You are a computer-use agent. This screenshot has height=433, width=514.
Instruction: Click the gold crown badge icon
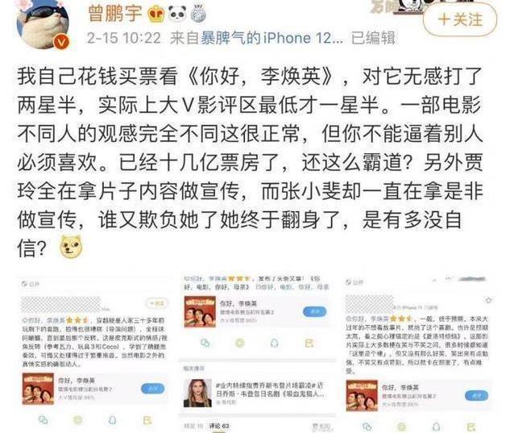point(155,14)
